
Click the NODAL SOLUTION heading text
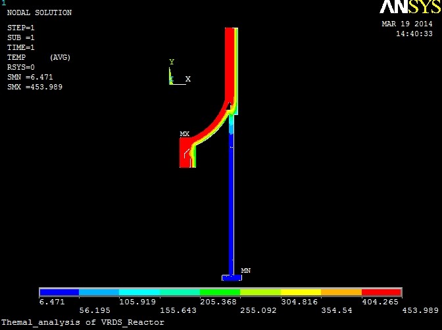(x=39, y=13)
